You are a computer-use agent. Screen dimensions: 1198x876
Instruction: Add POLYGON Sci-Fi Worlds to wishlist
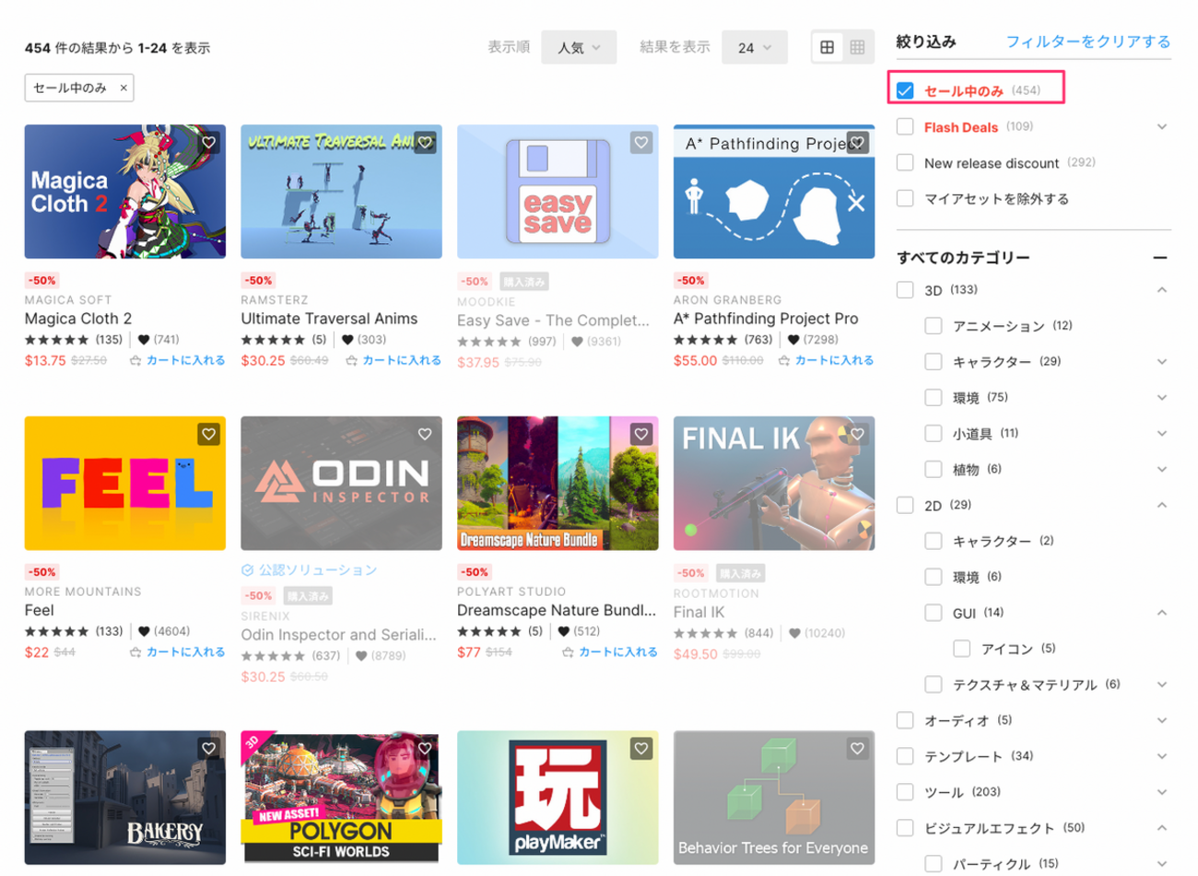[425, 749]
